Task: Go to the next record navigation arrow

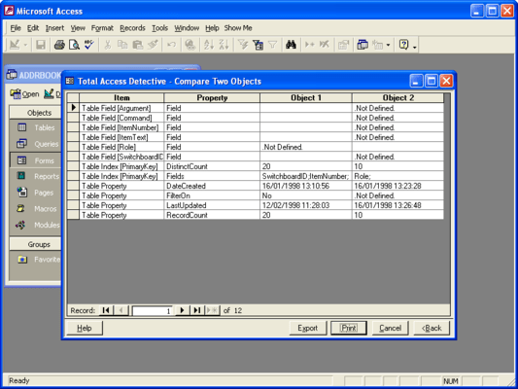Action: tap(182, 310)
